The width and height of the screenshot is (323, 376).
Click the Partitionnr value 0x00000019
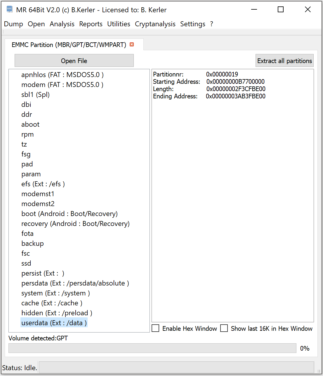coord(222,74)
